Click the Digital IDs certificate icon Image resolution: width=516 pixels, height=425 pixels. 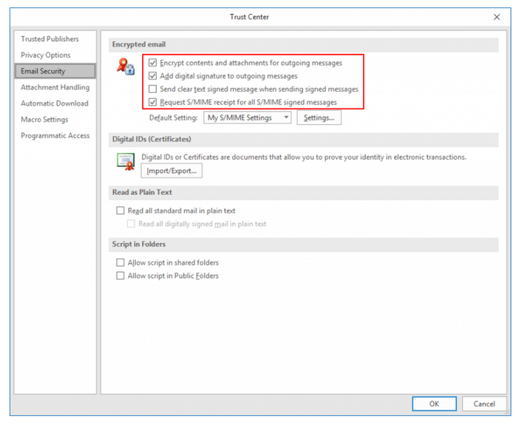tap(126, 162)
